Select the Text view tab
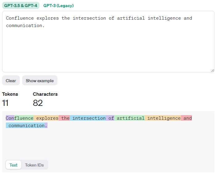This screenshot has width=216, height=173. (14, 165)
